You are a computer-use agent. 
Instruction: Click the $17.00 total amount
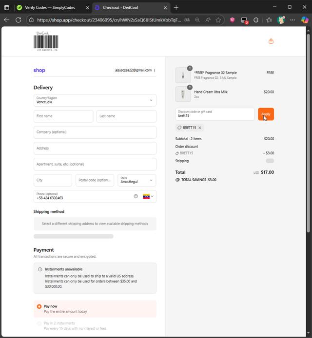pos(267,172)
